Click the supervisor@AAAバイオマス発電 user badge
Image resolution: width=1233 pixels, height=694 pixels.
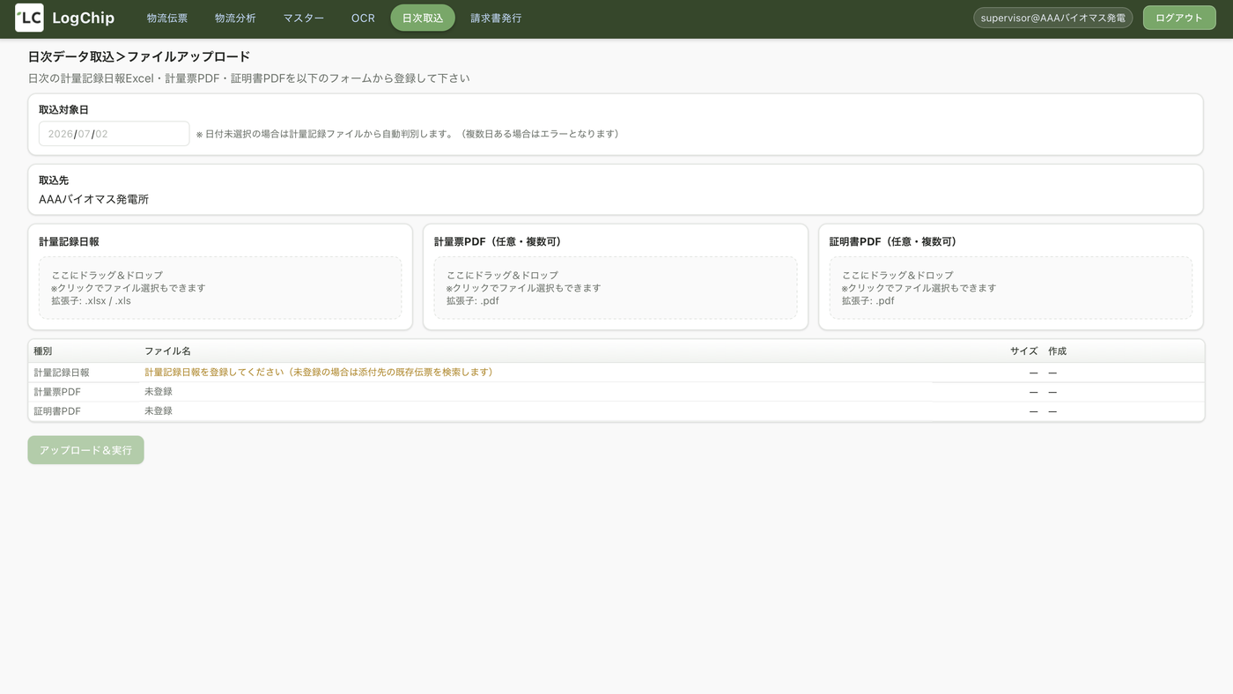coord(1052,18)
